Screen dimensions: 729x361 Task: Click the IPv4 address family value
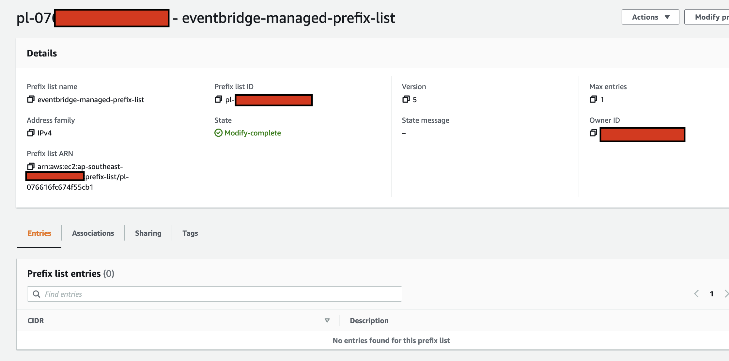44,133
